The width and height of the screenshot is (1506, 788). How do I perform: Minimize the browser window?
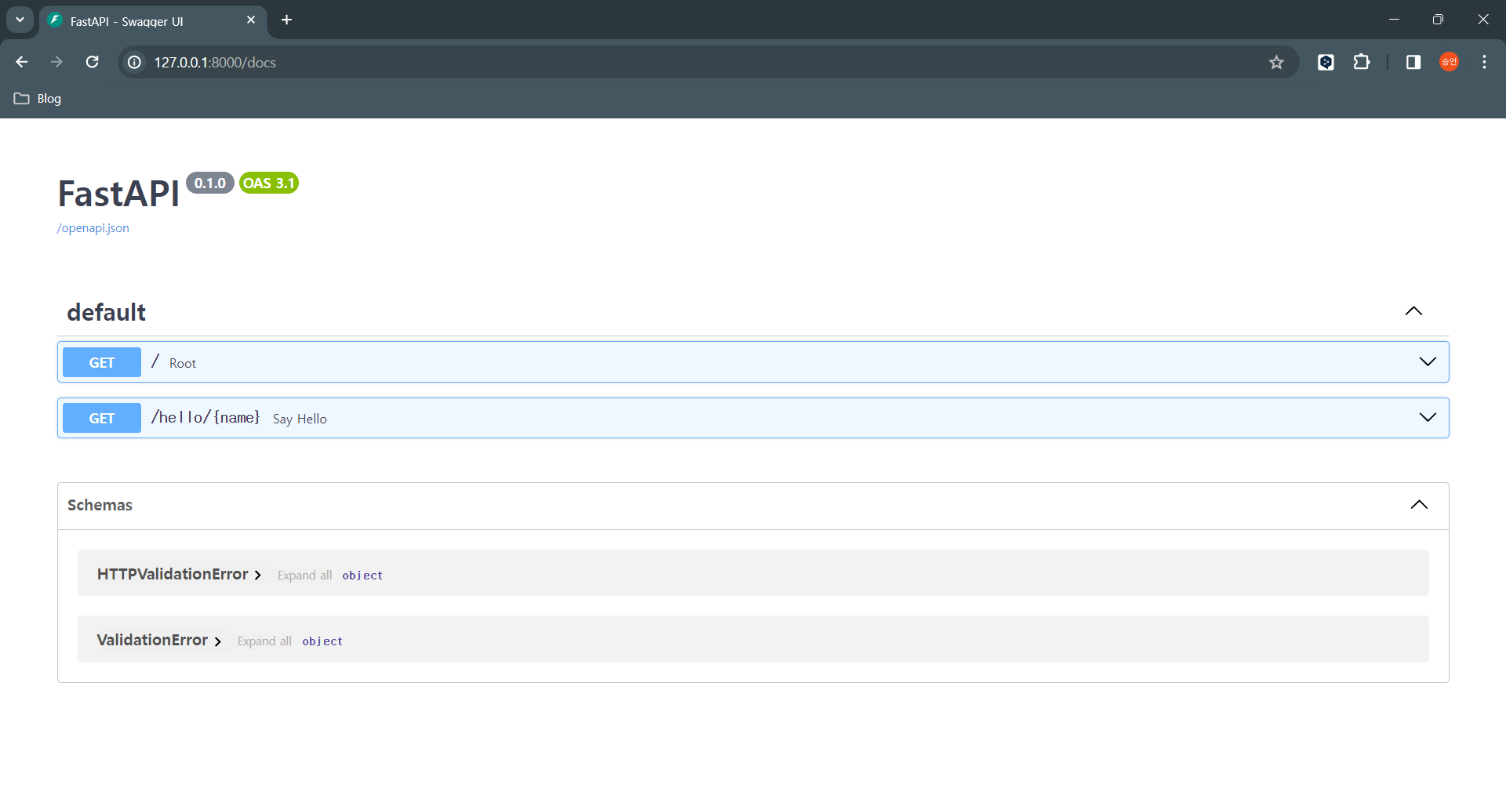[1394, 20]
